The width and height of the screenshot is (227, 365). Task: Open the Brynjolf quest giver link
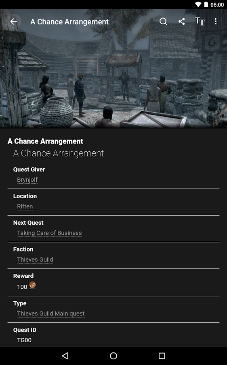[27, 180]
